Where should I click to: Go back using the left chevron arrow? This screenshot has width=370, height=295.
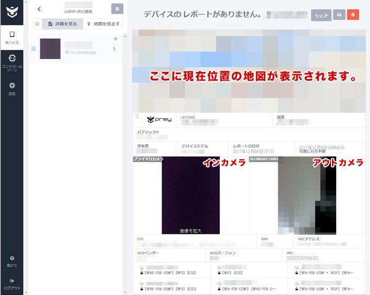pos(39,9)
